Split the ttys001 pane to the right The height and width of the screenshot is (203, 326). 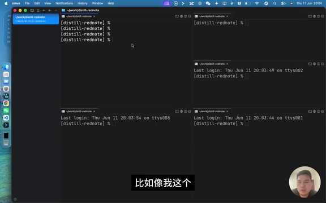tap(319, 111)
